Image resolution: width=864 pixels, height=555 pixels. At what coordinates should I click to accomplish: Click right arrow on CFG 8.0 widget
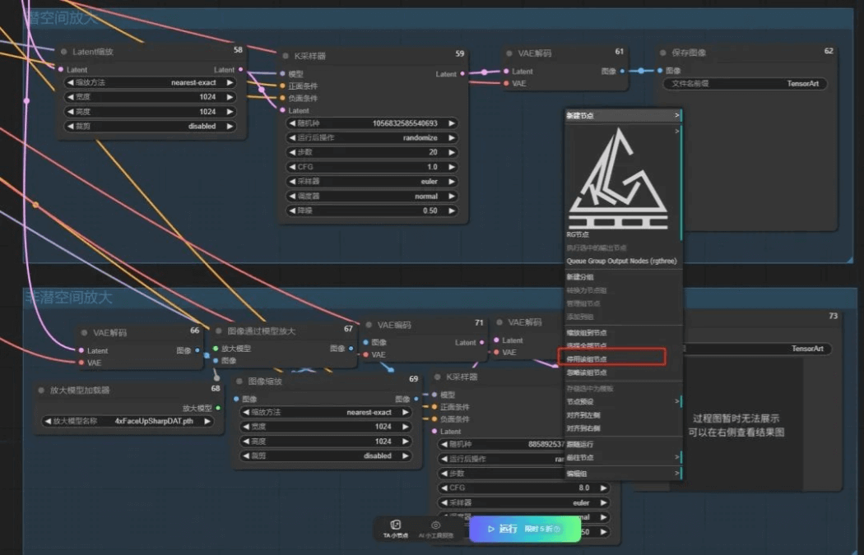[603, 488]
